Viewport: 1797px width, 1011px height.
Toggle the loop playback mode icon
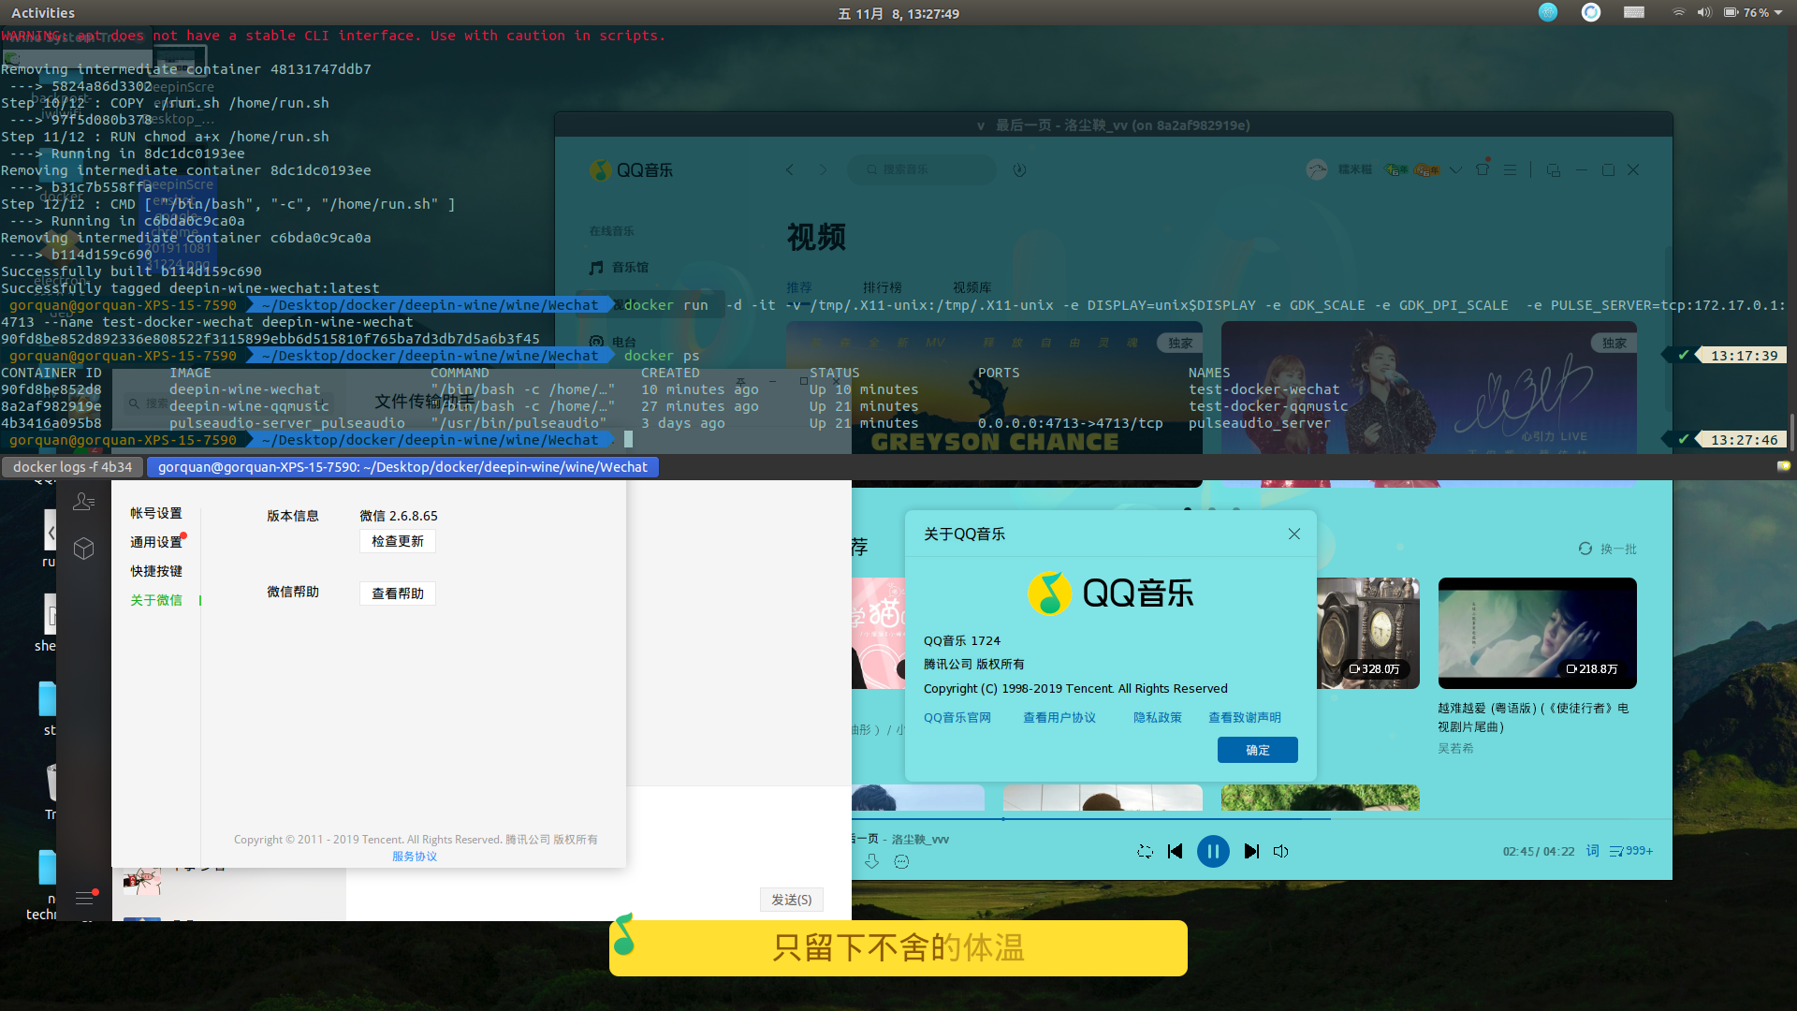coord(1145,851)
